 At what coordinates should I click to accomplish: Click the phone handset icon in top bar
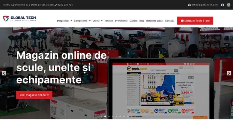[56, 5]
